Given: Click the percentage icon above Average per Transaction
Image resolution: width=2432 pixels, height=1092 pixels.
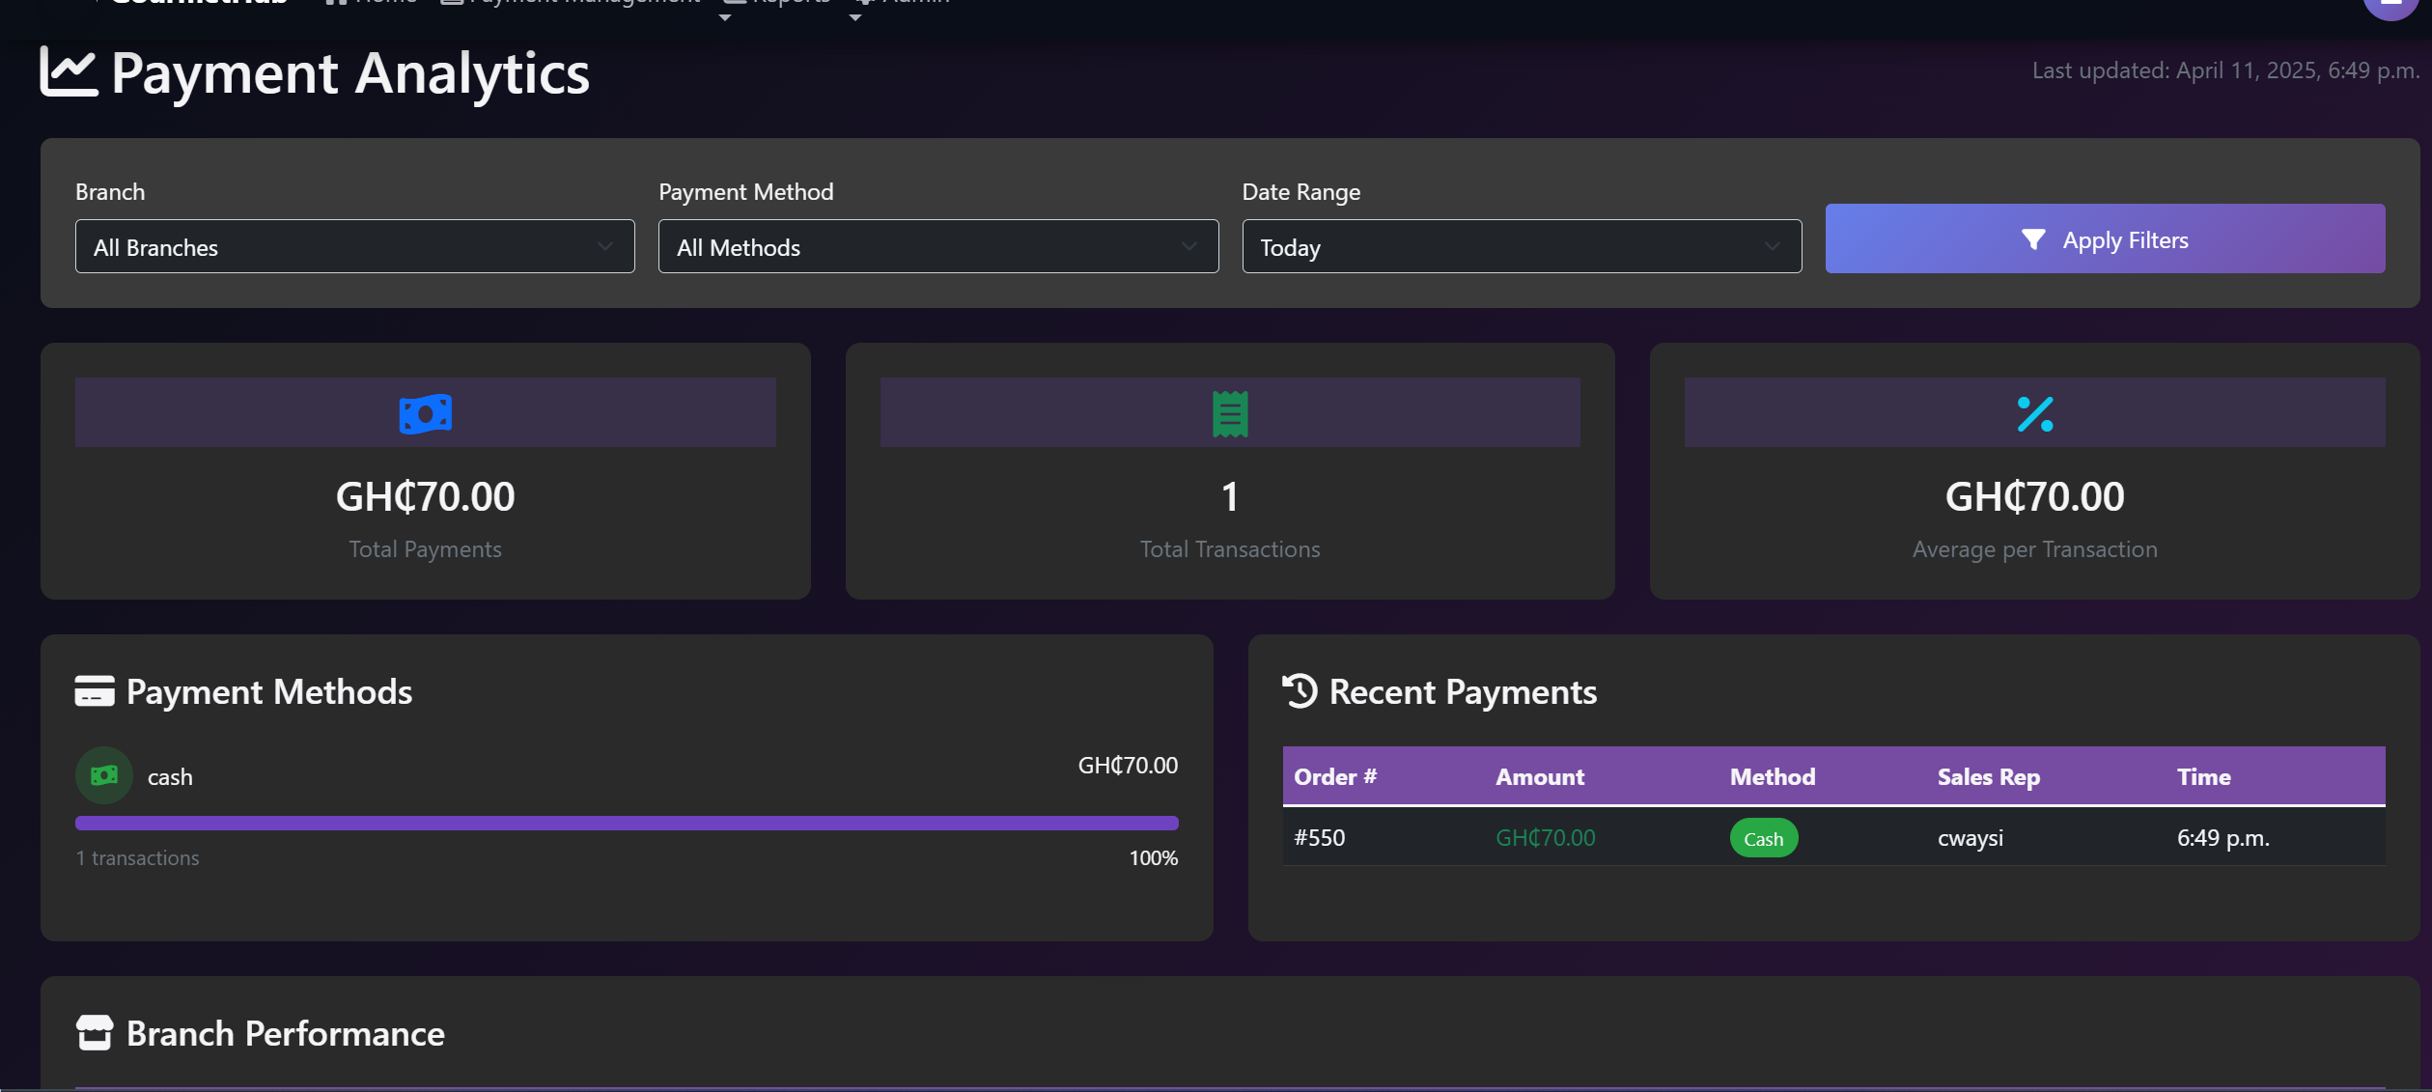Looking at the screenshot, I should (2033, 412).
